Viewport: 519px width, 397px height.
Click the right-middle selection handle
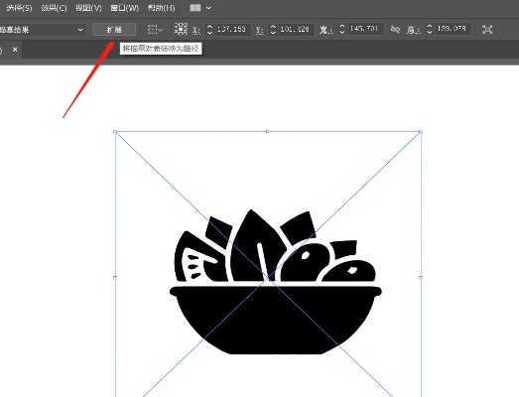[x=421, y=278]
